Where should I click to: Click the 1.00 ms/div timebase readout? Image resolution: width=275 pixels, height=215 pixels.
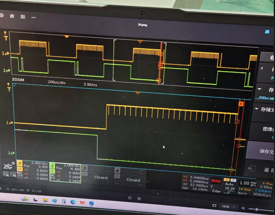tap(248, 184)
